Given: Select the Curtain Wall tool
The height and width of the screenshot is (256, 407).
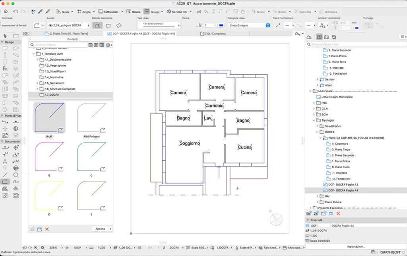Looking at the screenshot, I should click(x=5, y=89).
